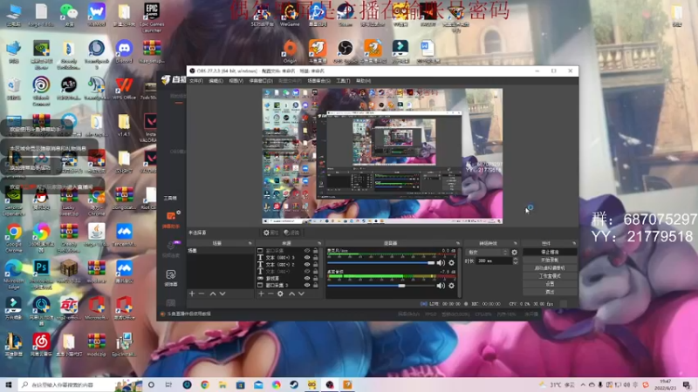Show hidden icons in system tray
The height and width of the screenshot is (392, 698).
[x=583, y=385]
